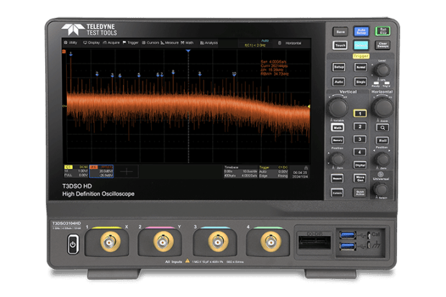
Task: Open the Acquire menu
Action: coord(111,42)
